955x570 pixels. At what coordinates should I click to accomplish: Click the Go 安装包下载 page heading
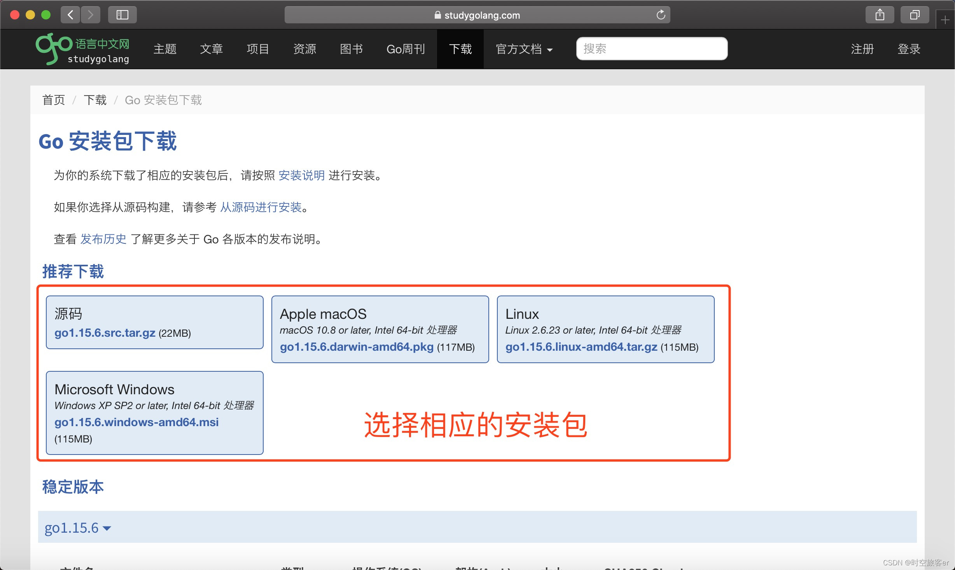click(108, 141)
